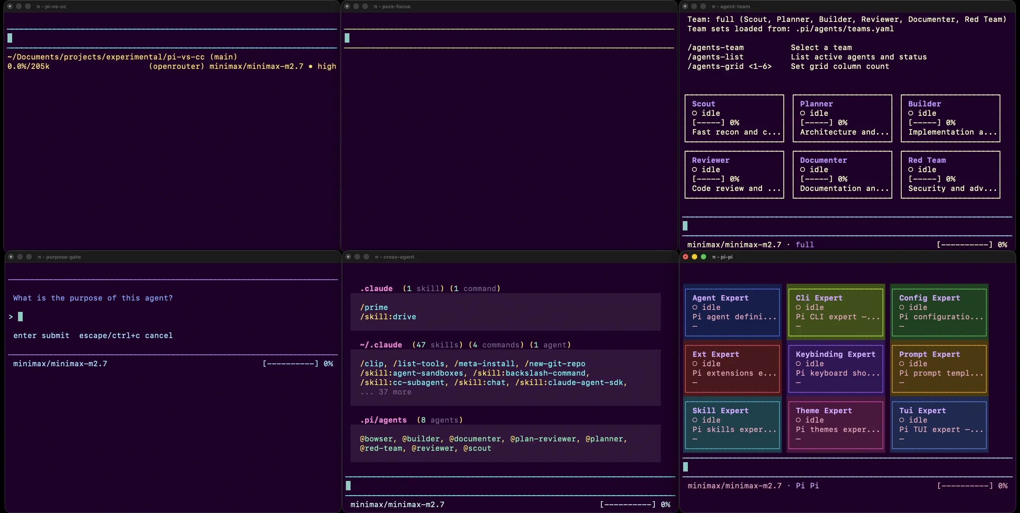Click Red Team's idle status circle
1020x513 pixels.
[910, 169]
